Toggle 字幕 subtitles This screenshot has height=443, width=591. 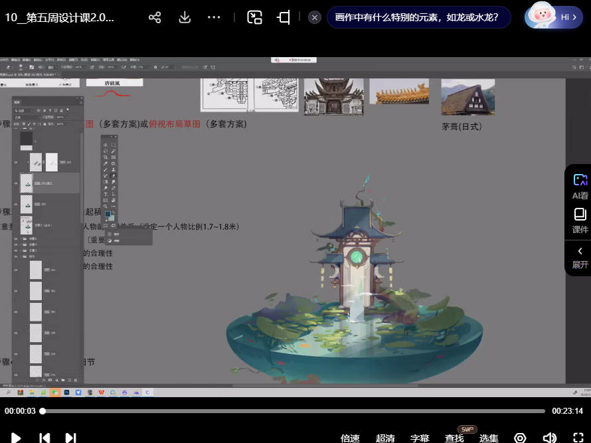420,438
